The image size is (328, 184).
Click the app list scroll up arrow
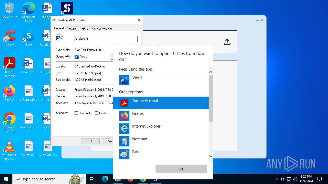point(211,72)
